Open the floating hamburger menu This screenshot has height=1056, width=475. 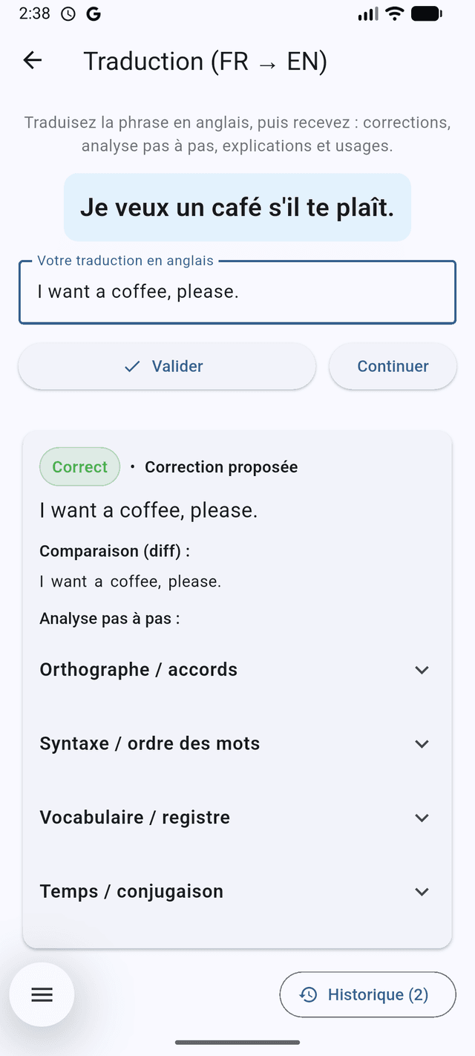(x=42, y=994)
